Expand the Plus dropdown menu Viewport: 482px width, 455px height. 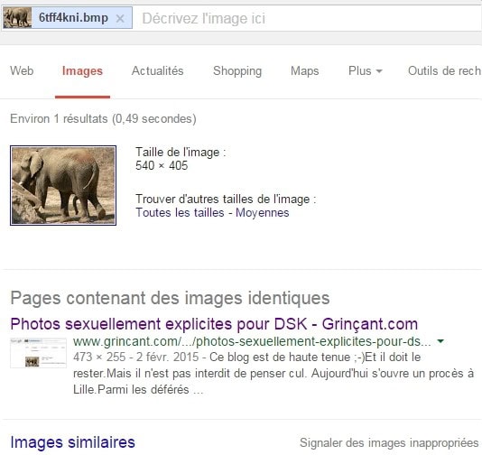coord(366,70)
